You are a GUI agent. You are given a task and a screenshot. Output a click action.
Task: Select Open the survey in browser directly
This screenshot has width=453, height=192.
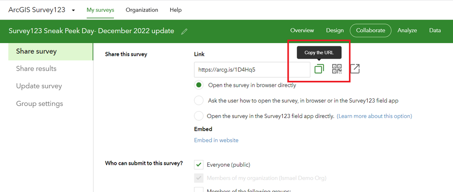(198, 85)
